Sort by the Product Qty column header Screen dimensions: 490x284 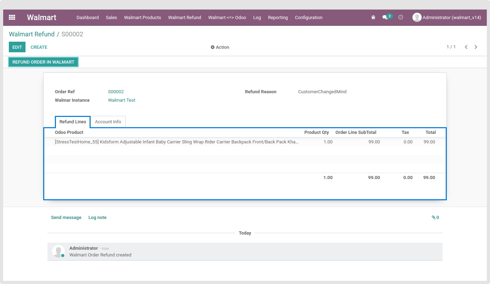[x=317, y=132]
